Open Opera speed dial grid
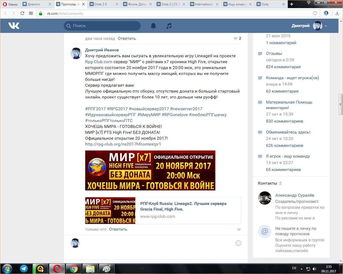Screen dimensions: 343x274 click(x=31, y=13)
